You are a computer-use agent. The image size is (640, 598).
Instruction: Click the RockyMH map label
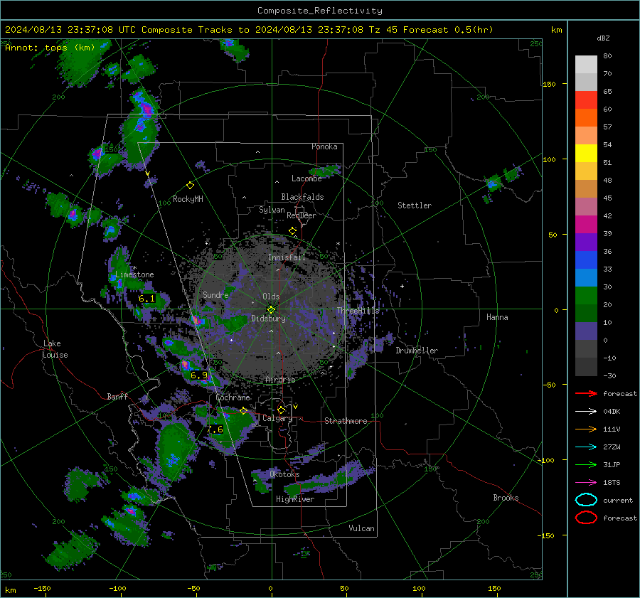pos(188,199)
